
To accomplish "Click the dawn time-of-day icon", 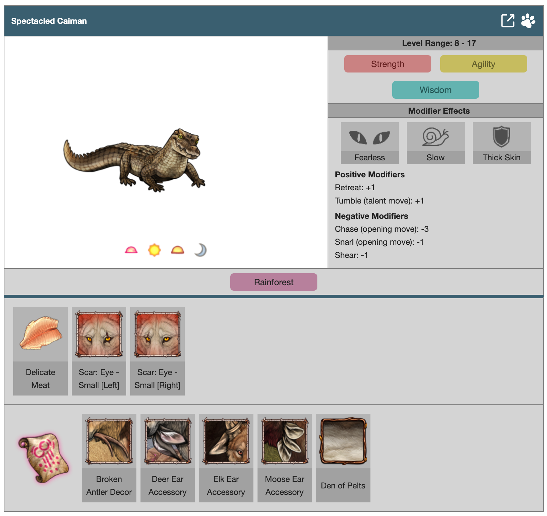I will [x=131, y=250].
